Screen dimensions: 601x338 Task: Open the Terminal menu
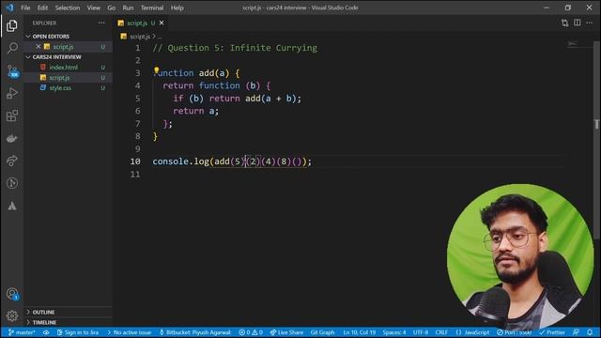[152, 8]
